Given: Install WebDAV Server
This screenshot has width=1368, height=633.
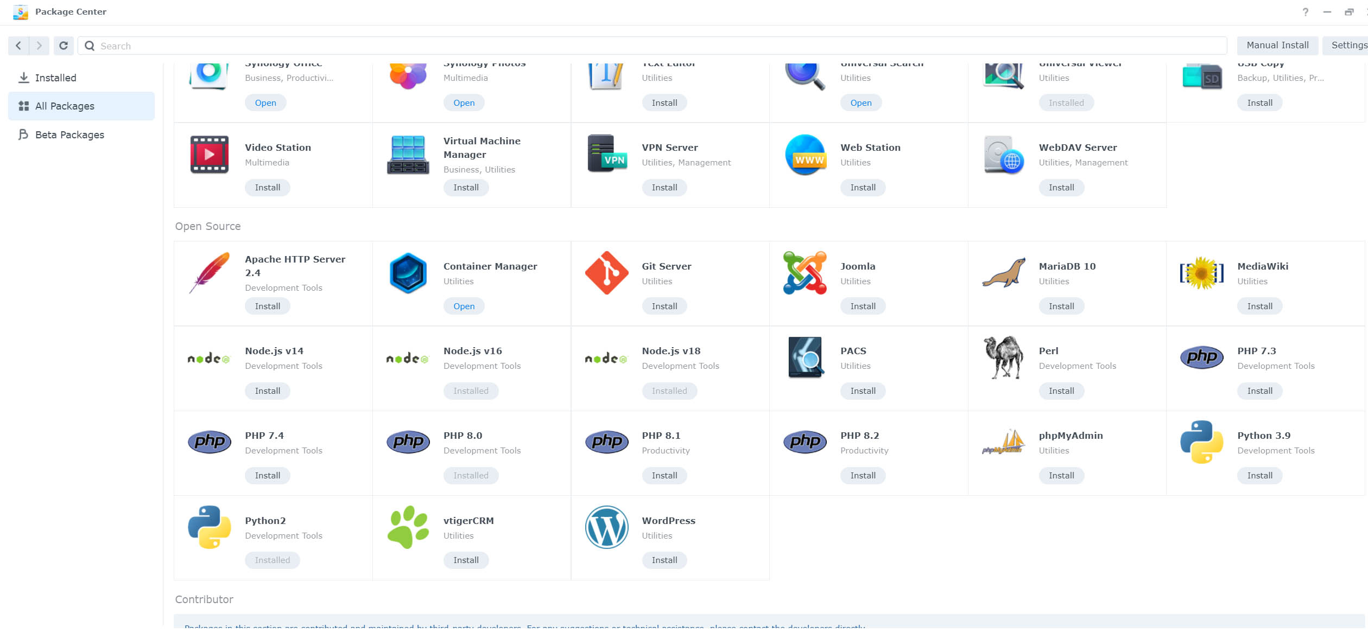Looking at the screenshot, I should [1061, 188].
